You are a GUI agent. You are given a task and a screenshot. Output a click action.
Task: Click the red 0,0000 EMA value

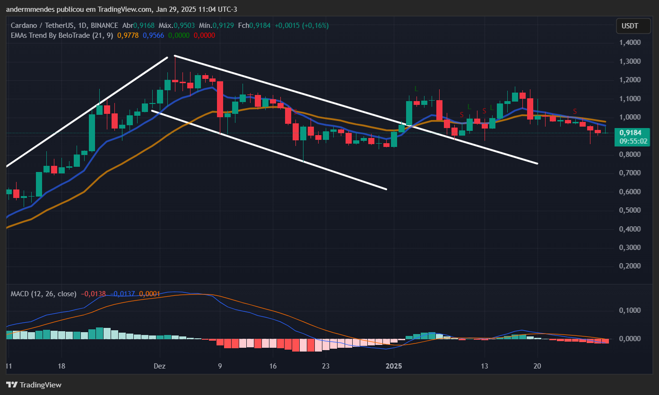coord(204,35)
